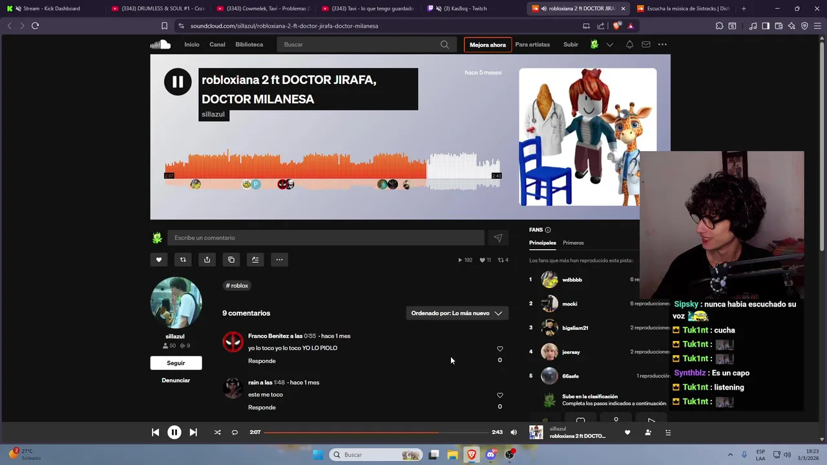Image resolution: width=827 pixels, height=465 pixels.
Task: Like the track with the heart button
Action: tap(159, 260)
